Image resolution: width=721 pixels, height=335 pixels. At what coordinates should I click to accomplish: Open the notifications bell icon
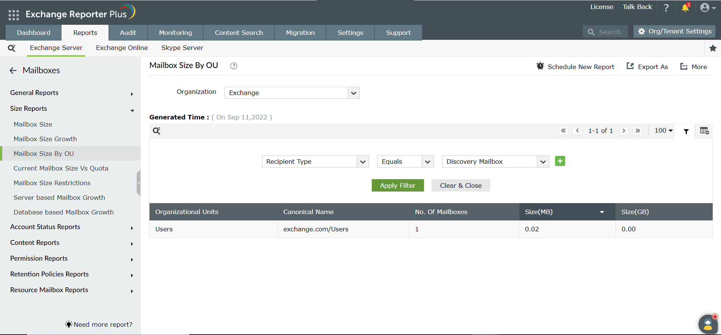tap(685, 8)
